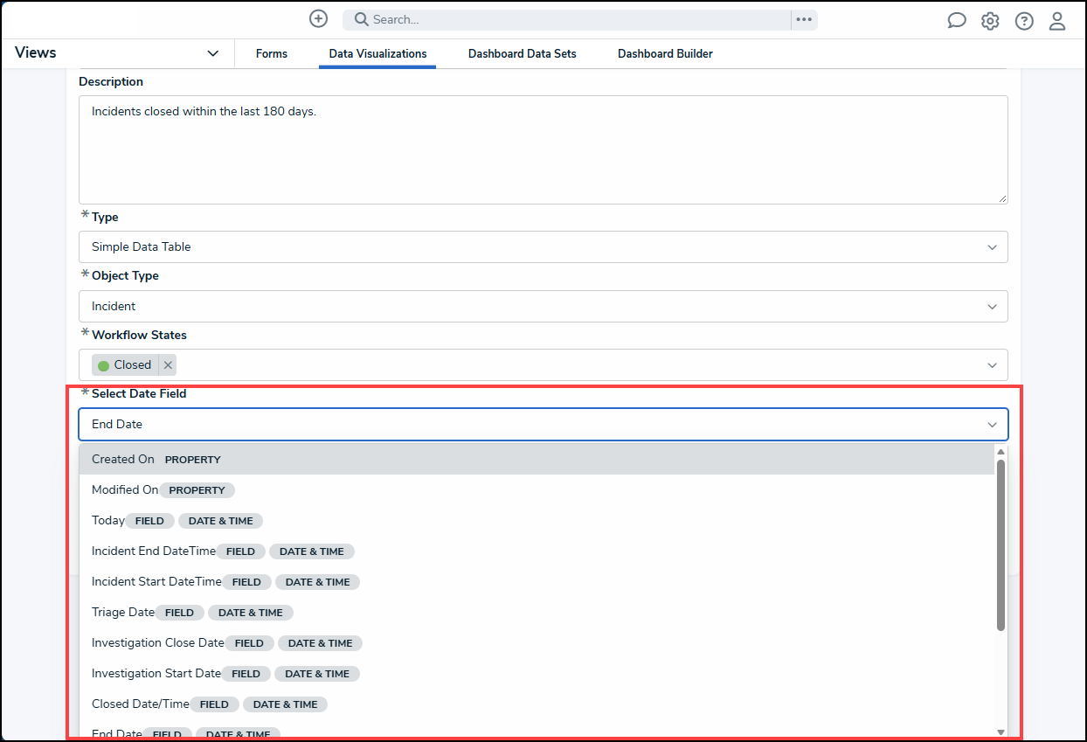The height and width of the screenshot is (742, 1087).
Task: Open the user profile icon
Action: [x=1057, y=21]
